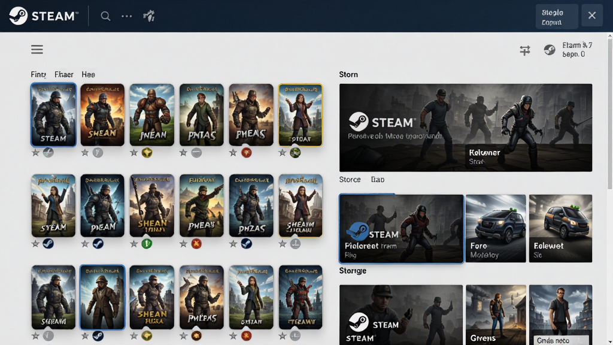Viewport: 613px width, 345px height.
Task: Click the grey badge under the red-armored TEAMY card
Action: click(x=295, y=335)
